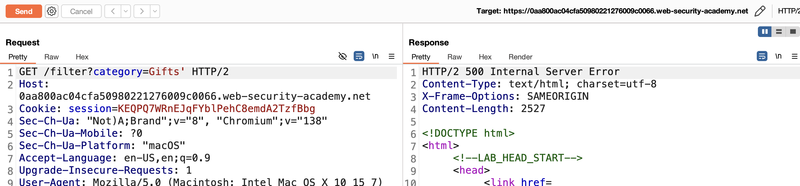Toggle response non-printable chars \n button
This screenshot has height=186, width=800.
(779, 56)
